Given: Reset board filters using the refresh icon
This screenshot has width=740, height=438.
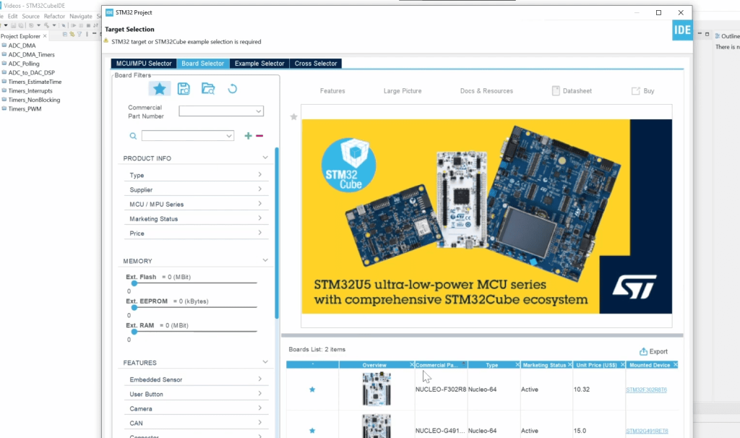Looking at the screenshot, I should (231, 88).
